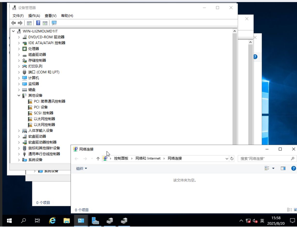This screenshot has width=297, height=227.
Task: Show hidden tray icons
Action: [x=241, y=221]
